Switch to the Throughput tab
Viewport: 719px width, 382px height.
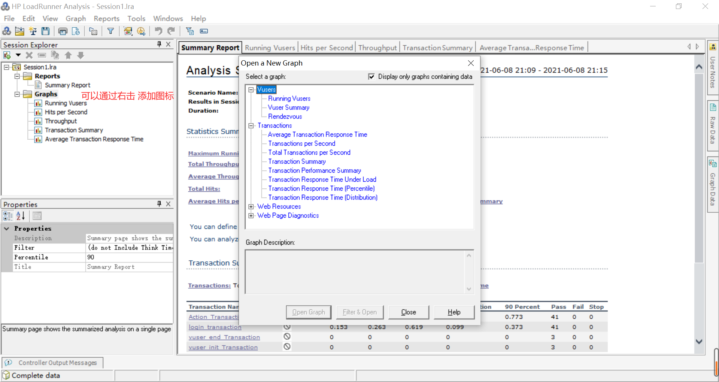coord(377,48)
